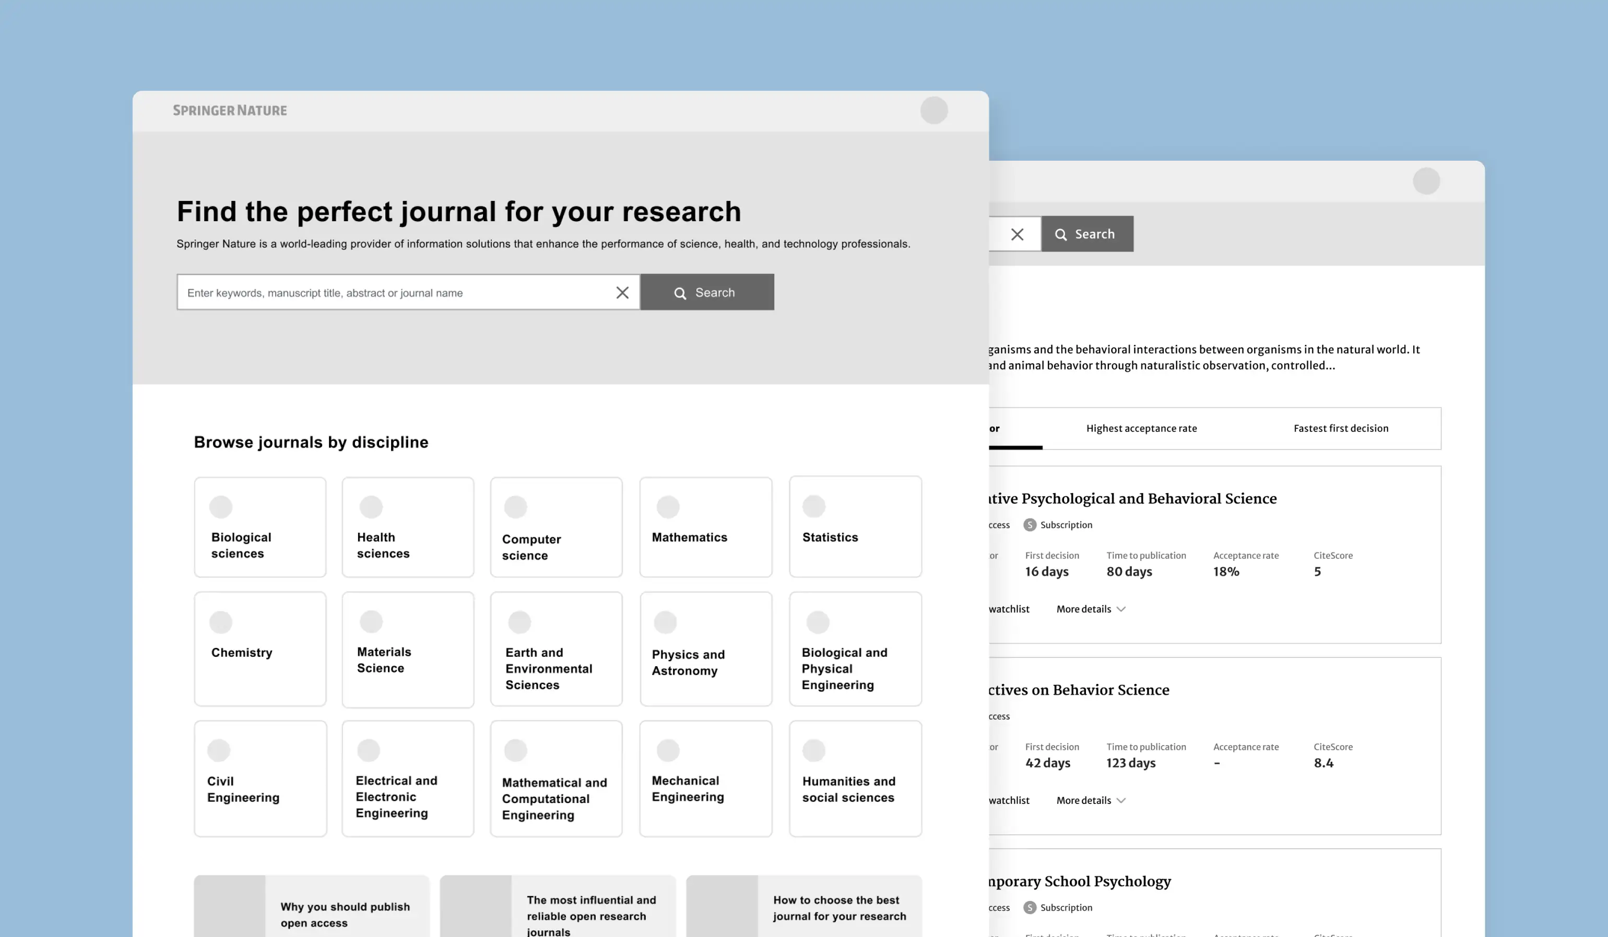The width and height of the screenshot is (1608, 937).
Task: Open the profile avatar in results window
Action: click(1426, 181)
